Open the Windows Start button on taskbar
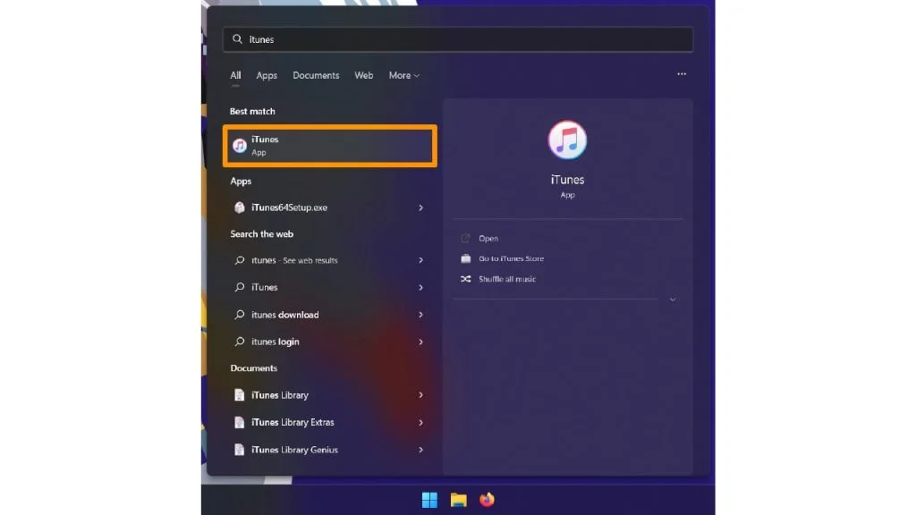 (x=429, y=500)
